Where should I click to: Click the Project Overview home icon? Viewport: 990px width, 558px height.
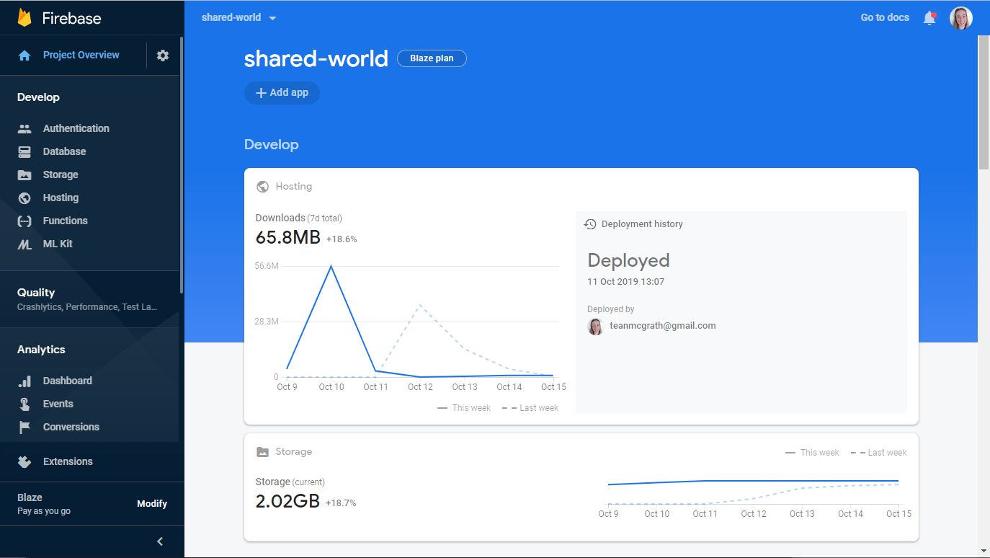point(24,56)
